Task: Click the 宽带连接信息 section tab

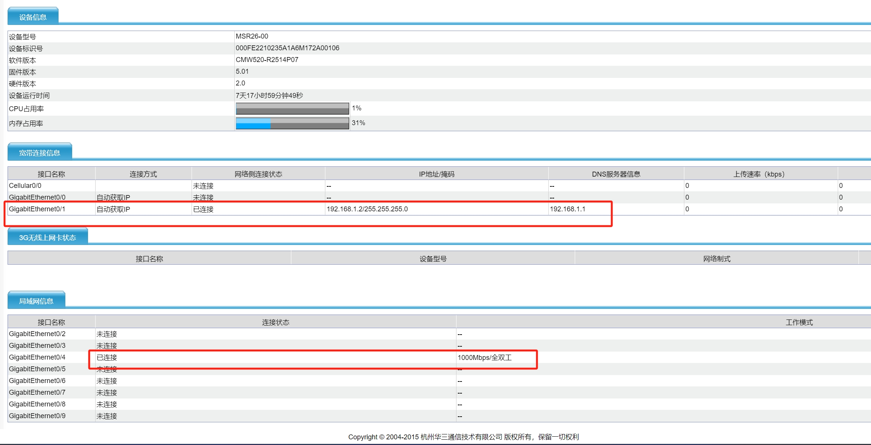Action: [40, 153]
